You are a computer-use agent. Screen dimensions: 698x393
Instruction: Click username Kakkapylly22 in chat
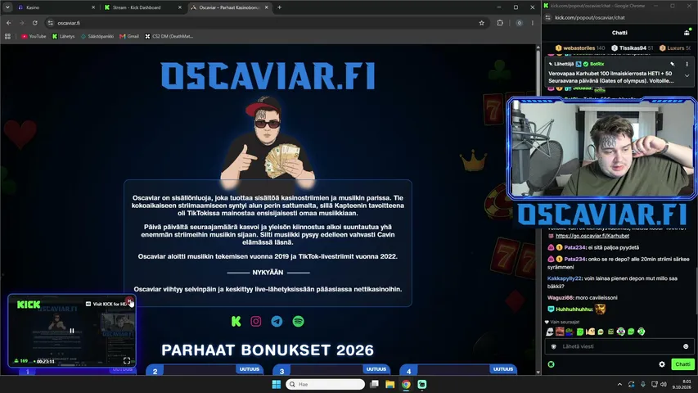[565, 278]
